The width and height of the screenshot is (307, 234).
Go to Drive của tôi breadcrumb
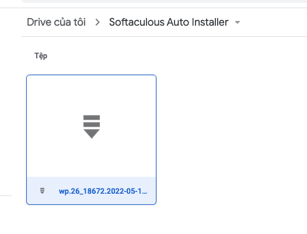pos(56,22)
